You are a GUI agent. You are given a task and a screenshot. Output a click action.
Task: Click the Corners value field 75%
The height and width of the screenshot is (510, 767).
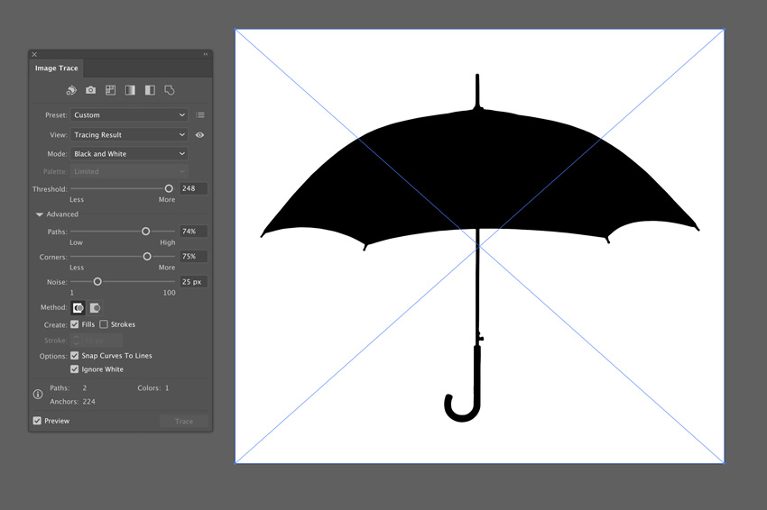point(194,257)
